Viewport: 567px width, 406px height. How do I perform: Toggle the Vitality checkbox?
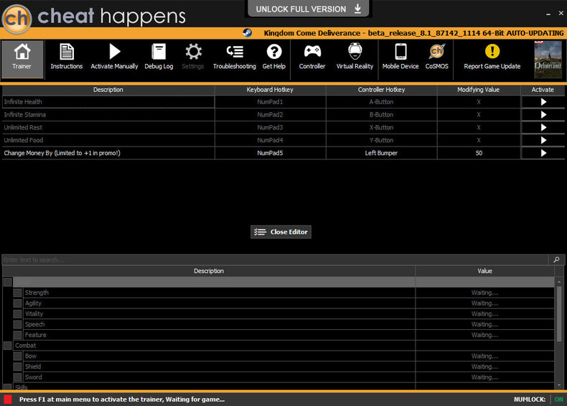point(17,313)
